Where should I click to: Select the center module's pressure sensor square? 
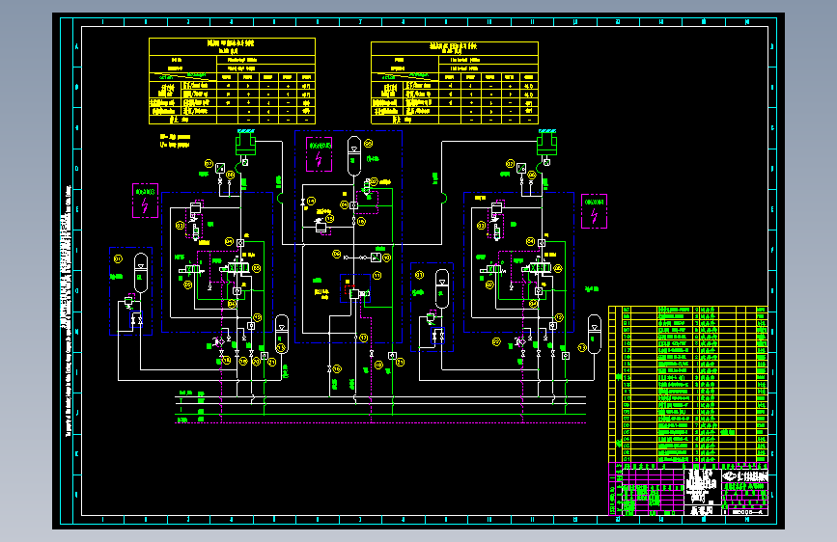[376, 257]
